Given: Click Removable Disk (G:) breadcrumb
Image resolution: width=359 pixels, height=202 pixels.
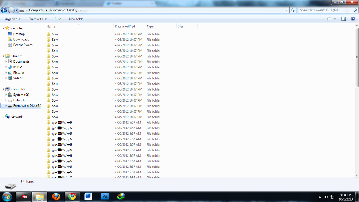Looking at the screenshot, I should tap(63, 10).
